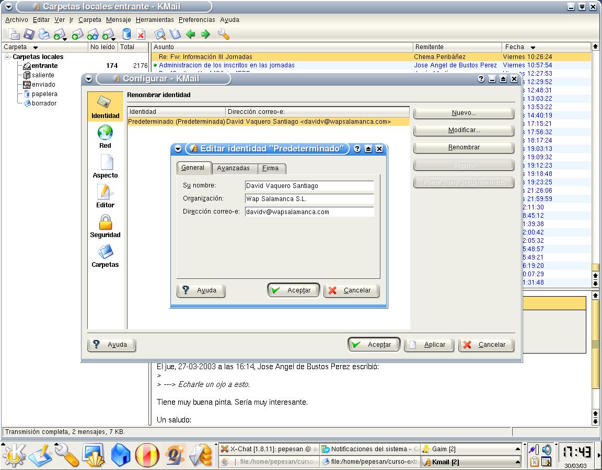
Task: Click the Nuevo... identity button
Action: pos(464,113)
